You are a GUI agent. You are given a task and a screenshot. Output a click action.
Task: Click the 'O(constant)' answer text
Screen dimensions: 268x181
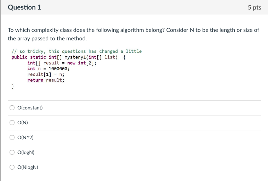pyautogui.click(x=30, y=108)
